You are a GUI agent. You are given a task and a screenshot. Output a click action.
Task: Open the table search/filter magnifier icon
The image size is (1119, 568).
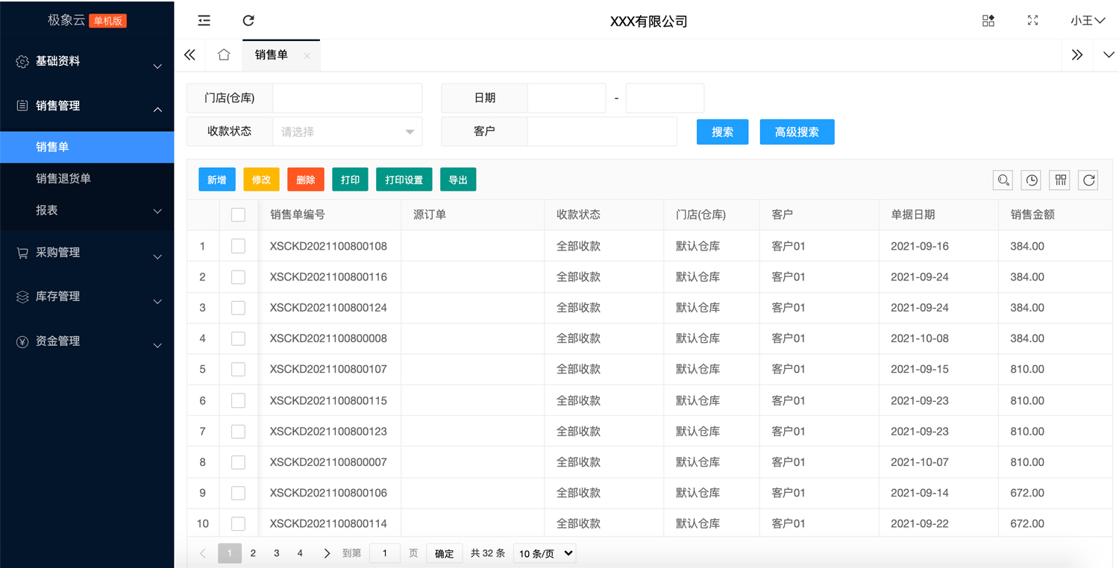(1003, 180)
